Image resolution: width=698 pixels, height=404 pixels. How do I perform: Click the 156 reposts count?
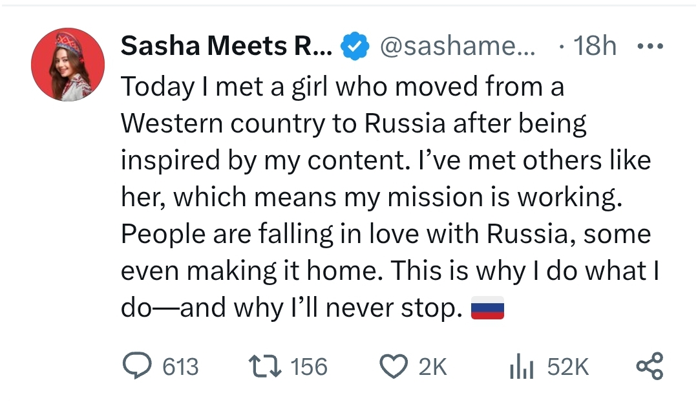click(x=309, y=367)
